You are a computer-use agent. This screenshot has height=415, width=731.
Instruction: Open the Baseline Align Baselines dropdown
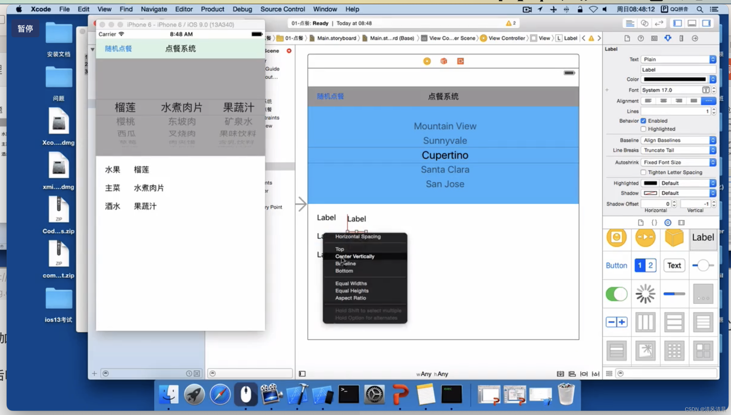(678, 140)
